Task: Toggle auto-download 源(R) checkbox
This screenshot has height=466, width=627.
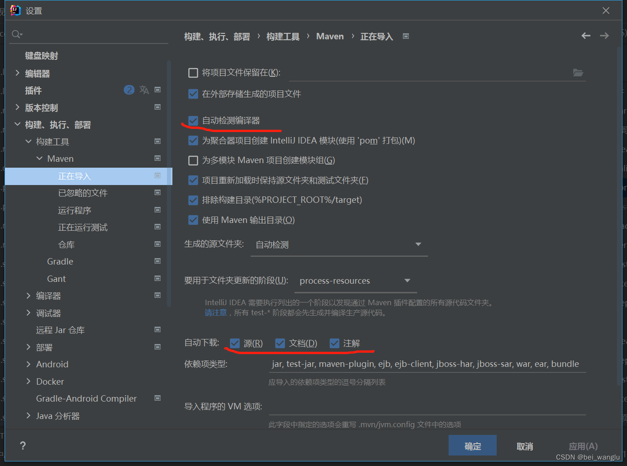Action: click(235, 343)
